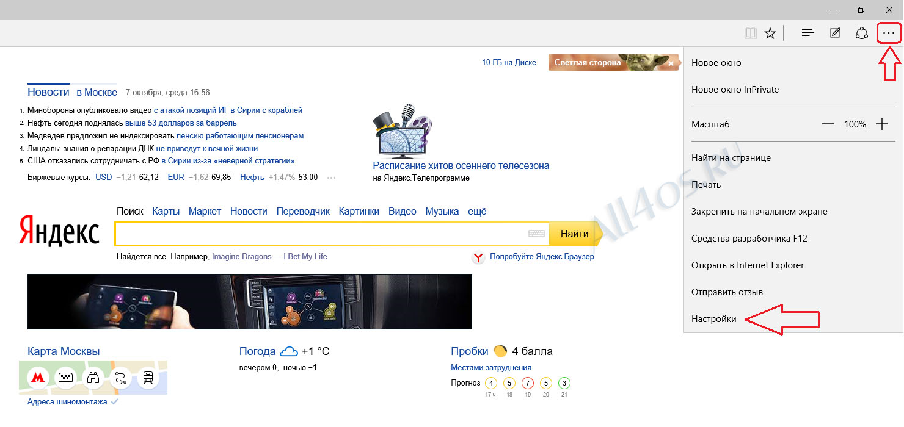Open the Новости tab heading
904x427 pixels.
[48, 92]
